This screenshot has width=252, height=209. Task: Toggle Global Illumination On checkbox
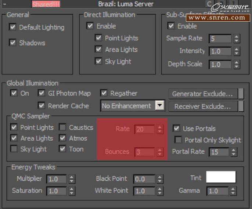click(x=14, y=93)
